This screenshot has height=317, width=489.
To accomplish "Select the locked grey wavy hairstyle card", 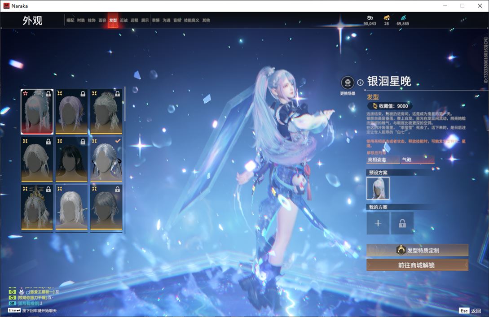I will 37,160.
